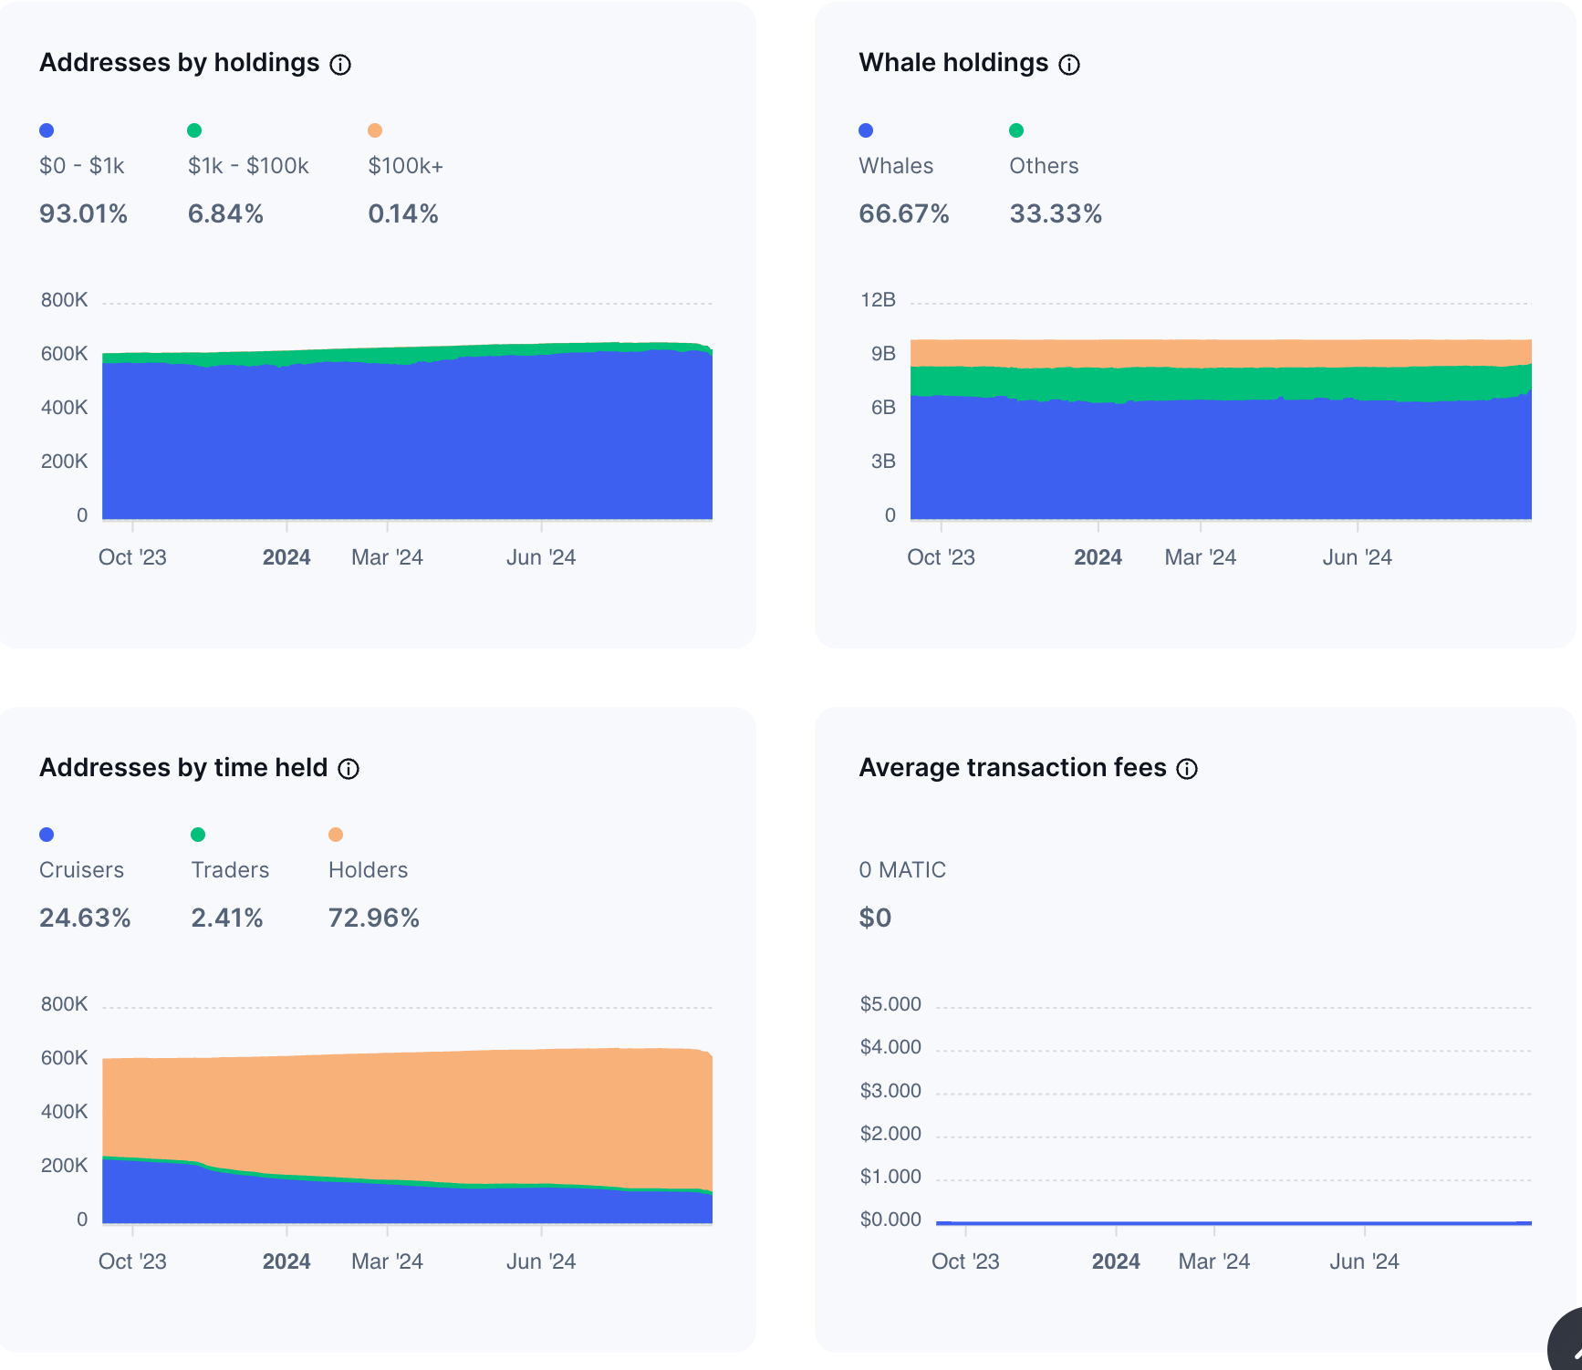Click 2024 marker on Addresses by holdings chart
1582x1370 pixels.
pyautogui.click(x=286, y=557)
